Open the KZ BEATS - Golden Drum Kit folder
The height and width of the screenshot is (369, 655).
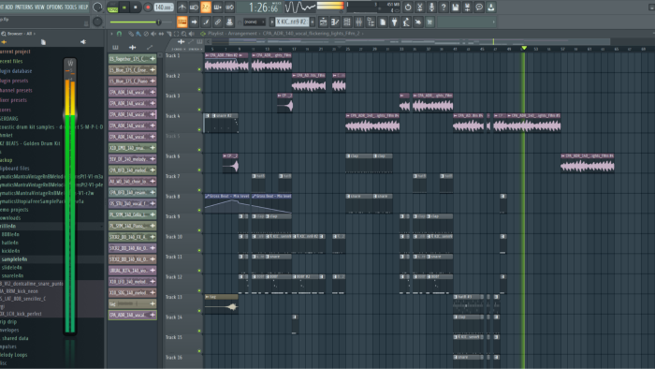pyautogui.click(x=30, y=143)
